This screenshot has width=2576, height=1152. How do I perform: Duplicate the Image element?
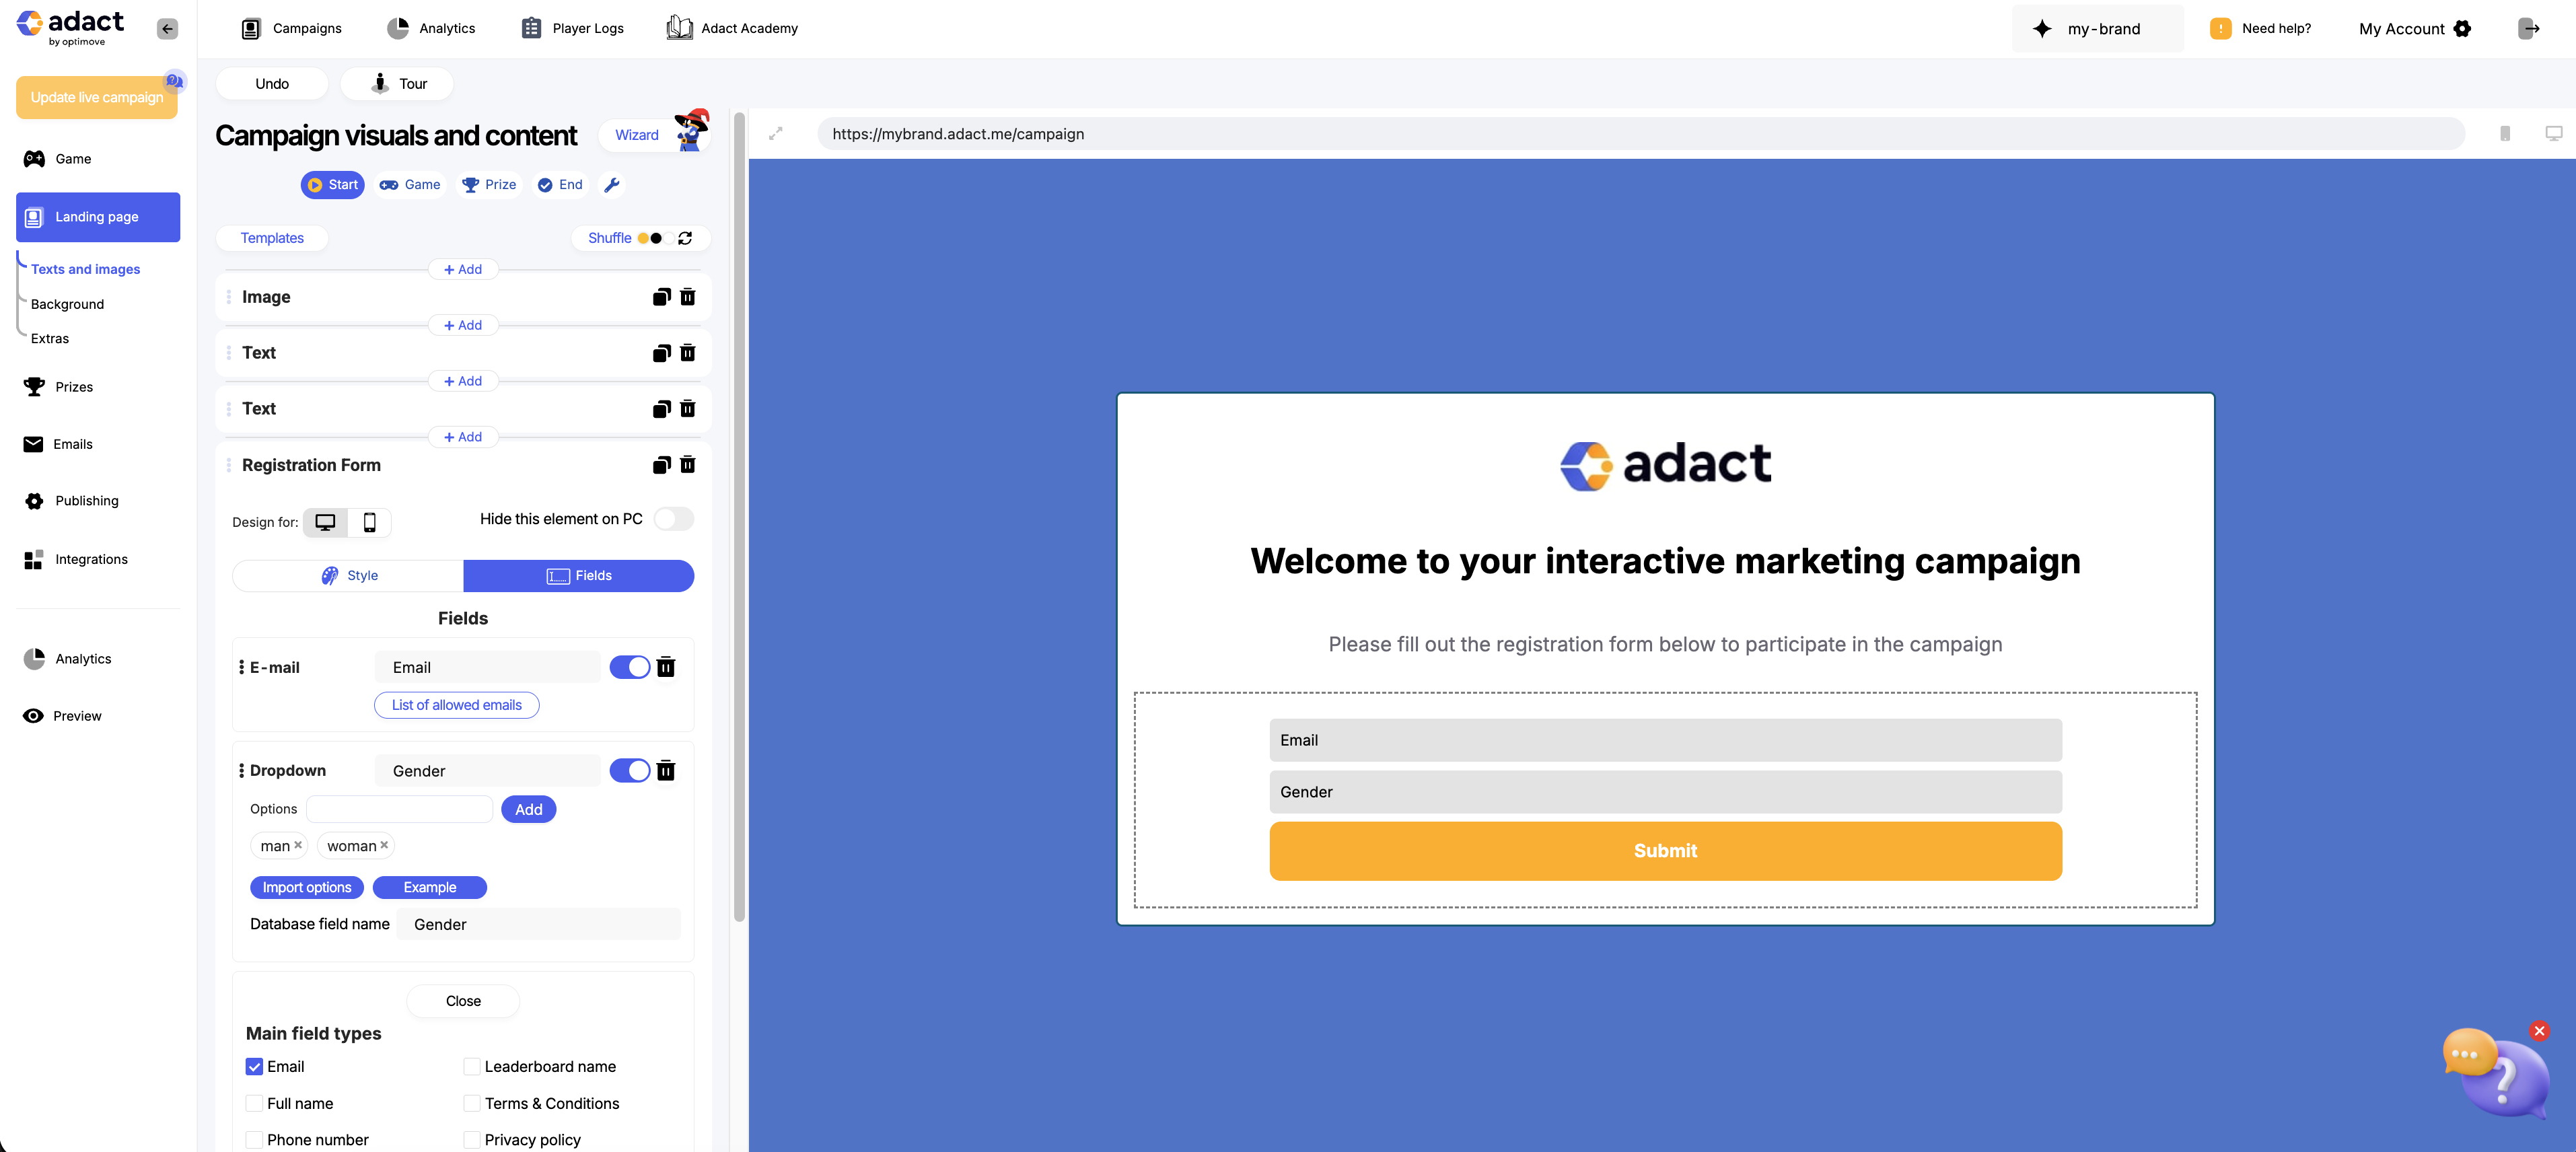point(661,297)
